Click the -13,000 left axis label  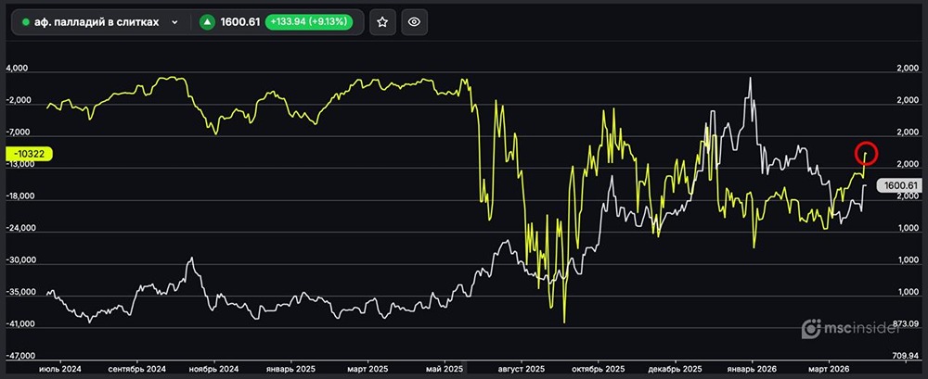pyautogui.click(x=19, y=164)
